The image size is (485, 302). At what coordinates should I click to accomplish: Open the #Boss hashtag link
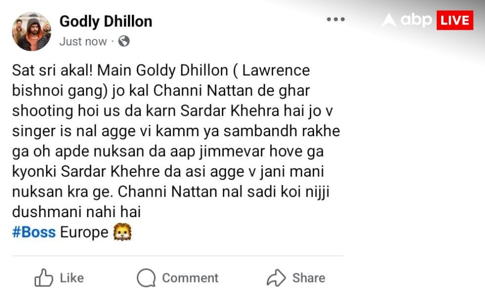click(32, 232)
